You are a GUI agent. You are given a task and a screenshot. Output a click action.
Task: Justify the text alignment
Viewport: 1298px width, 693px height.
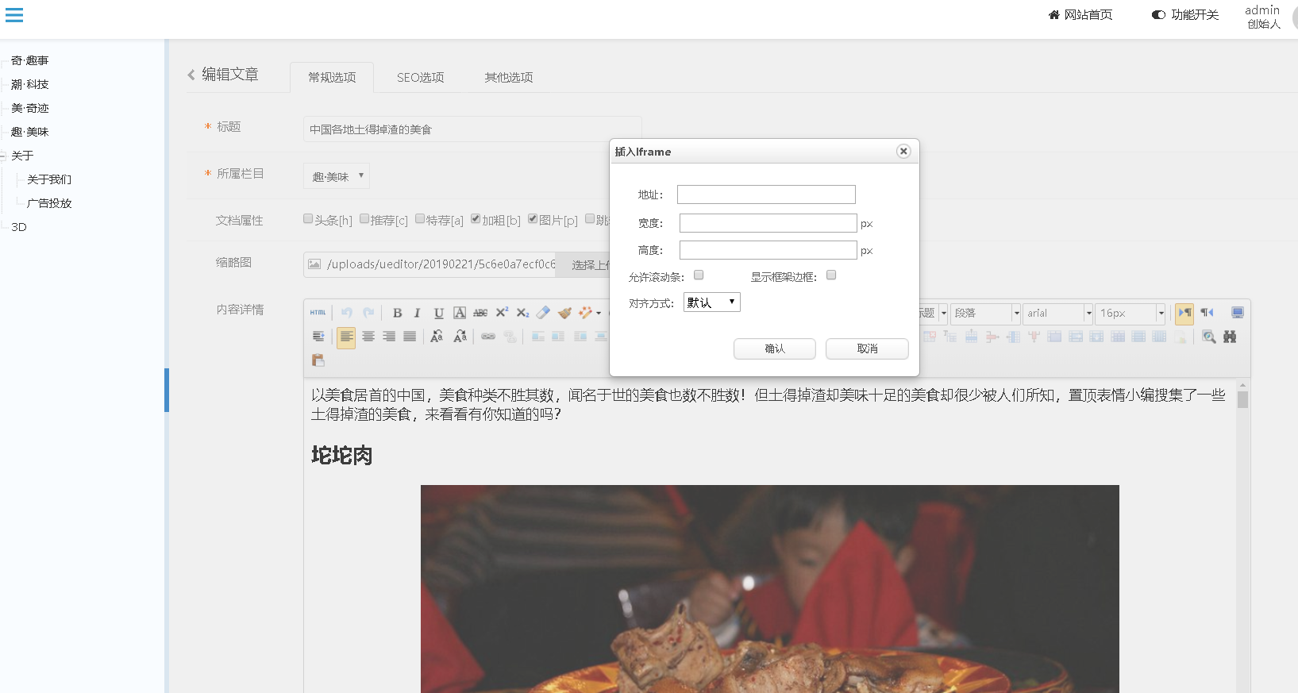pos(410,337)
